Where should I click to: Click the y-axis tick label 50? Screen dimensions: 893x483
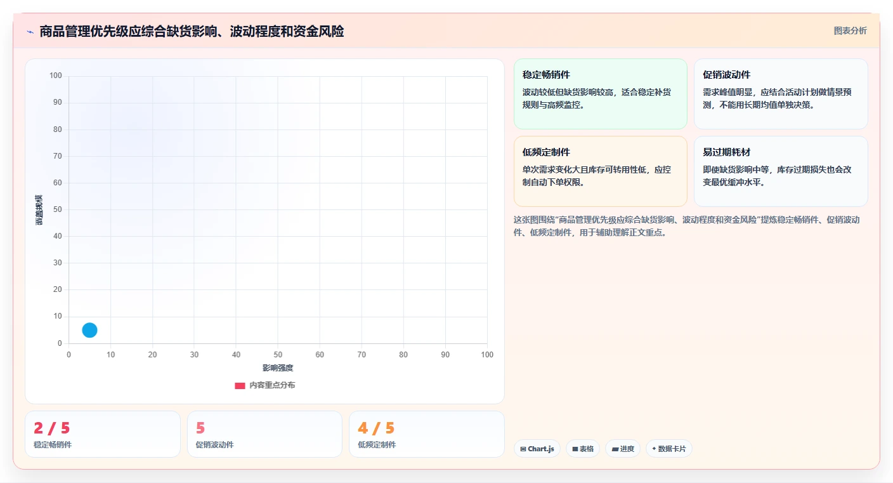click(x=57, y=209)
